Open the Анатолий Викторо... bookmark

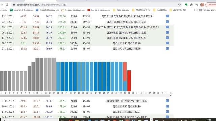click(x=22, y=10)
